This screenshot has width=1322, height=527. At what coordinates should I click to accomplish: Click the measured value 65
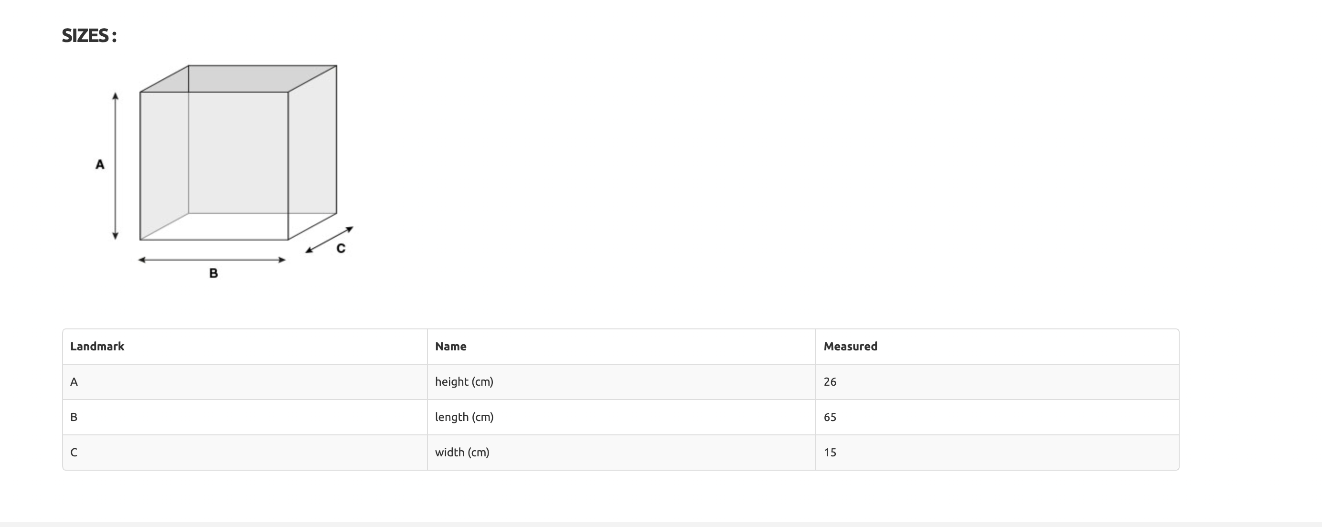coord(830,417)
